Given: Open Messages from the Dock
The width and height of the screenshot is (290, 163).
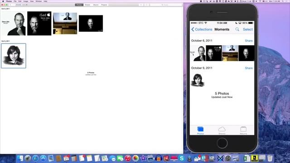Looking at the screenshot, I should (x=113, y=159).
